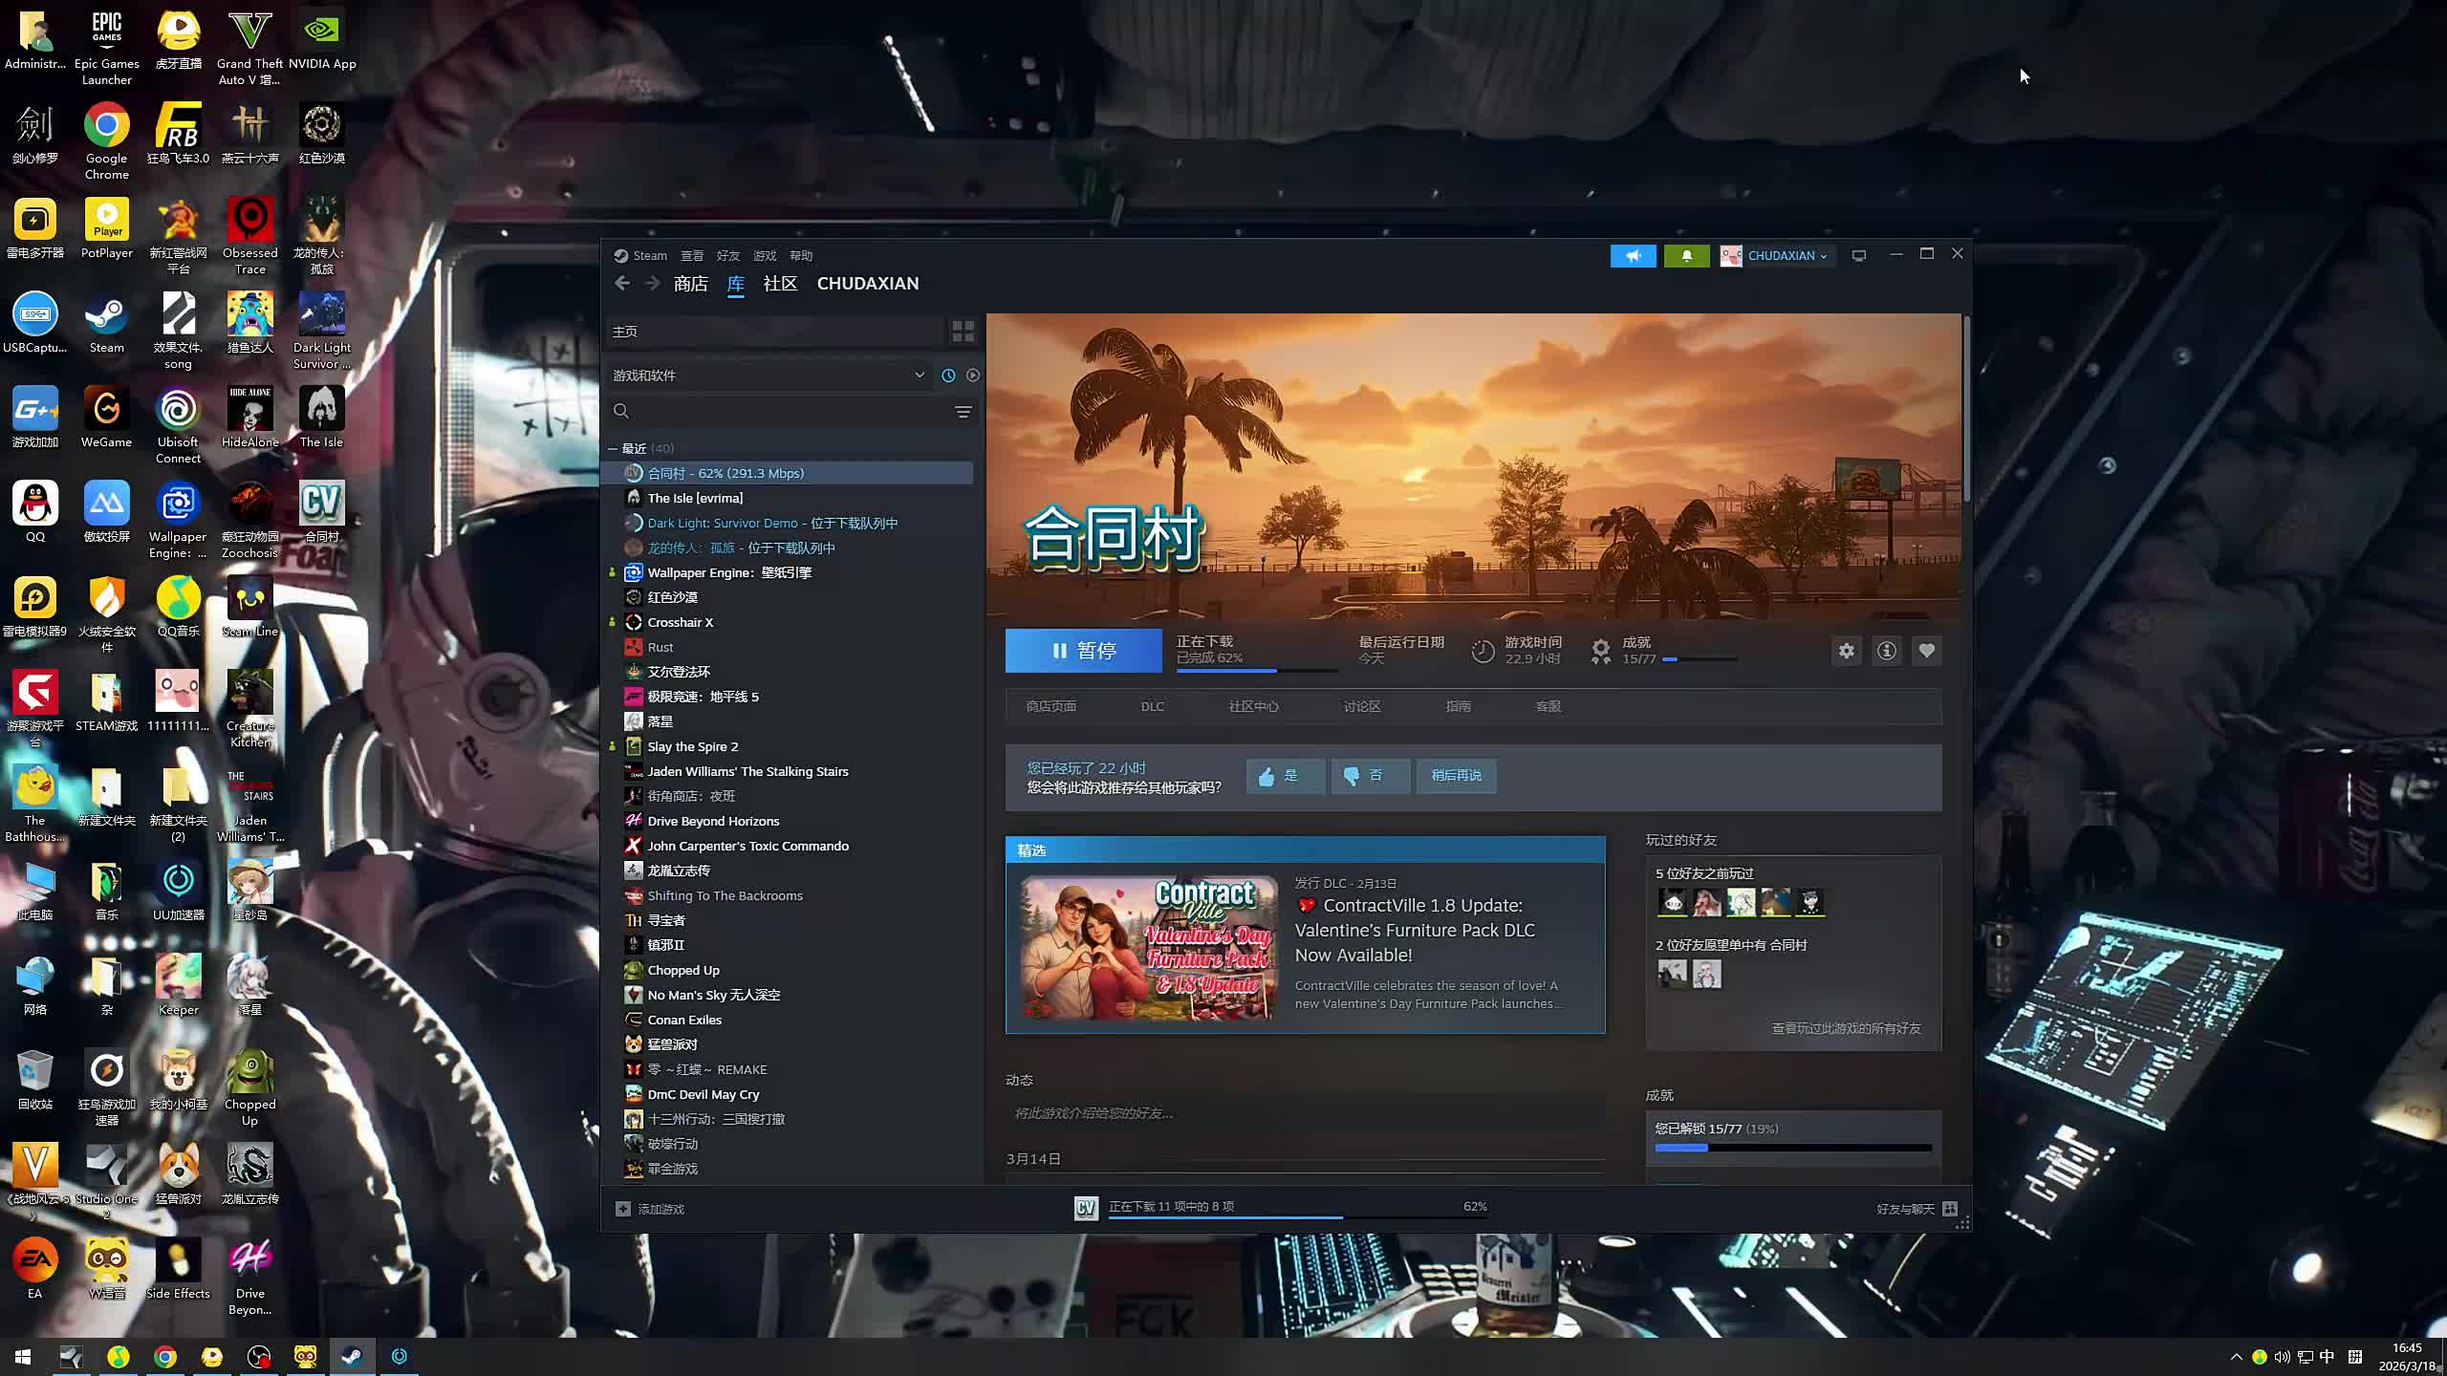The width and height of the screenshot is (2447, 1376).
Task: Open advanced filter options icon
Action: pyautogui.click(x=963, y=412)
